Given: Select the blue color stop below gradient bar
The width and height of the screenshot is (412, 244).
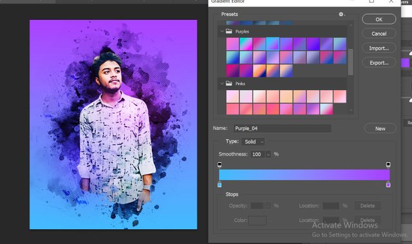Looking at the screenshot, I should pyautogui.click(x=220, y=185).
